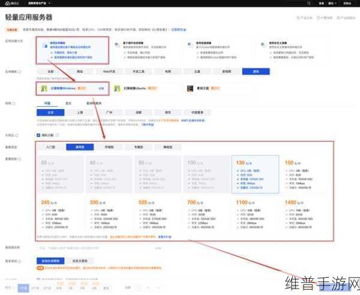Open the blue 了解详情 link under city buttons
This screenshot has width=360, height=295.
click(147, 125)
